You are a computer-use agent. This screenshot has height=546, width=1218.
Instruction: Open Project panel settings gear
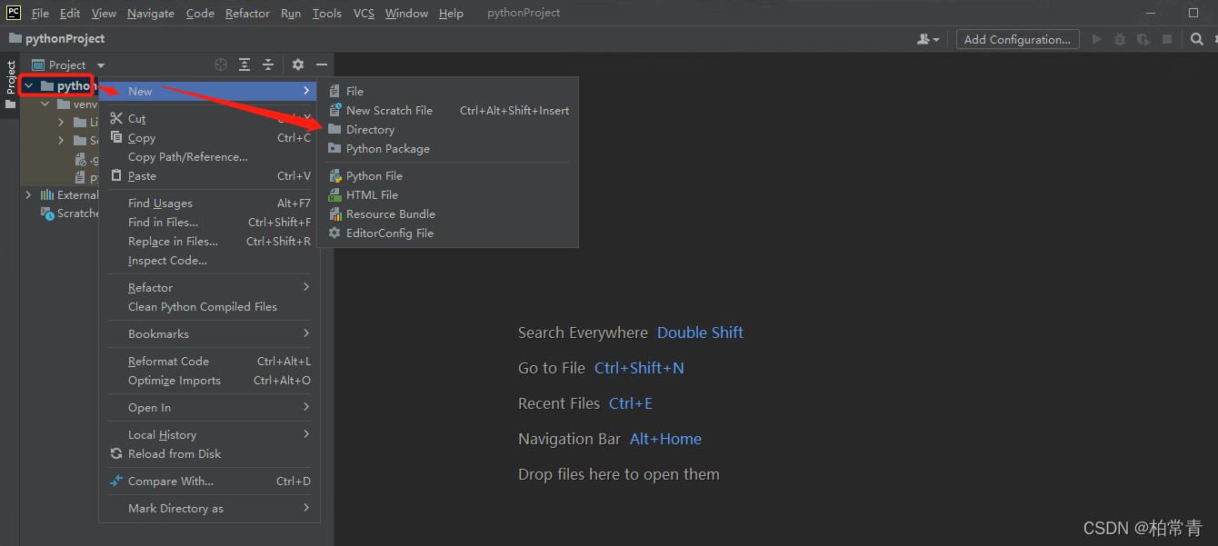pyautogui.click(x=298, y=65)
